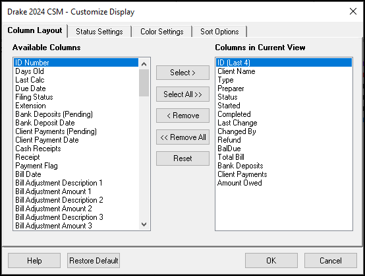Viewport: 365px width, 276px height.
Task: Select Days Old in Available Columns
Action: coord(76,71)
